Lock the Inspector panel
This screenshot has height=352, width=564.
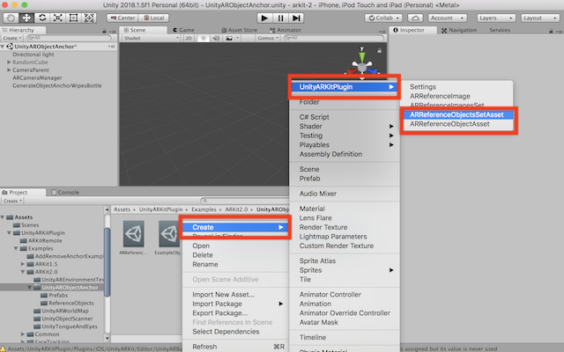coord(551,32)
